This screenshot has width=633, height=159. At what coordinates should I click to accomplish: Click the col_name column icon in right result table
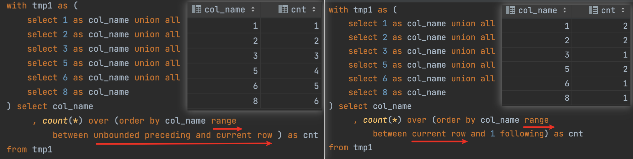(x=510, y=10)
